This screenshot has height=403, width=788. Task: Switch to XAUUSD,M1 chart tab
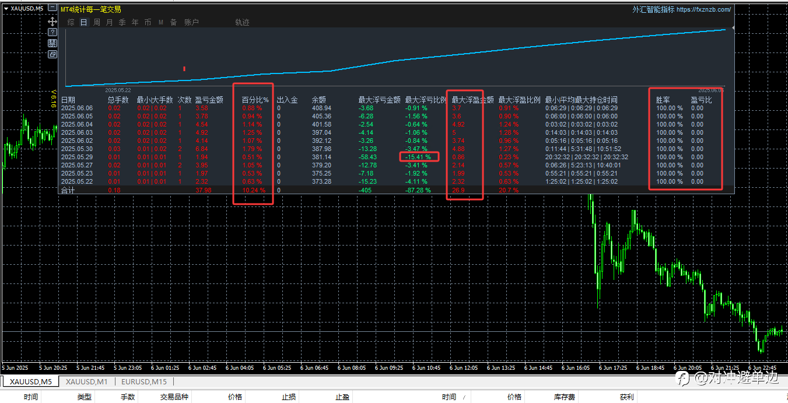click(x=86, y=382)
